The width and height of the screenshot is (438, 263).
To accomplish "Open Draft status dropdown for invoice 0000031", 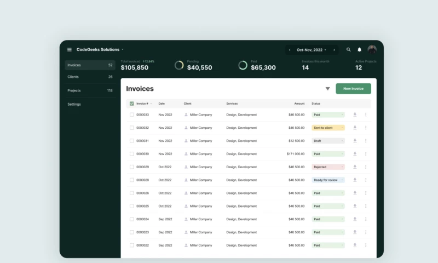I will [x=328, y=141].
